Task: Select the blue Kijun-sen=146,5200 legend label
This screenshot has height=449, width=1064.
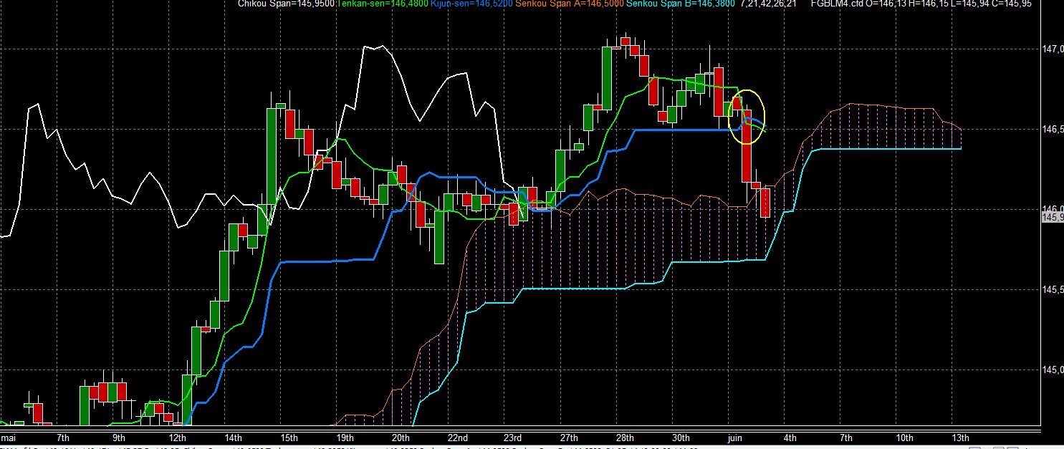Action: click(x=471, y=4)
